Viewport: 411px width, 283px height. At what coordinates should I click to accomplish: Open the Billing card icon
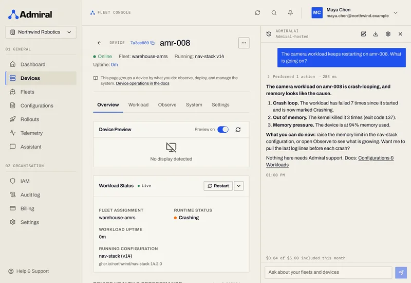pos(12,208)
